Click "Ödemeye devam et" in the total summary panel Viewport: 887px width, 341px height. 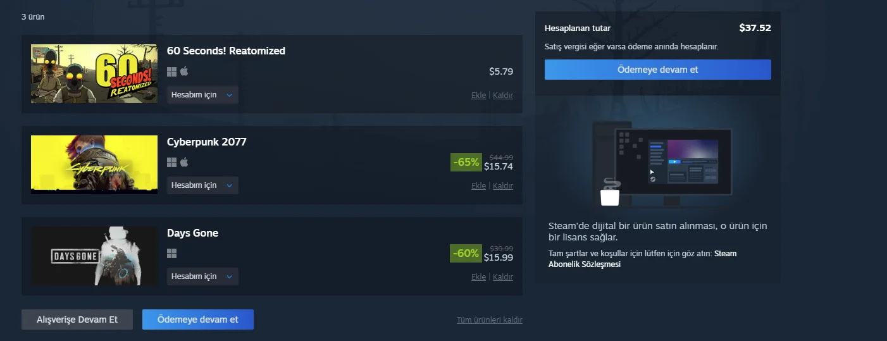657,70
